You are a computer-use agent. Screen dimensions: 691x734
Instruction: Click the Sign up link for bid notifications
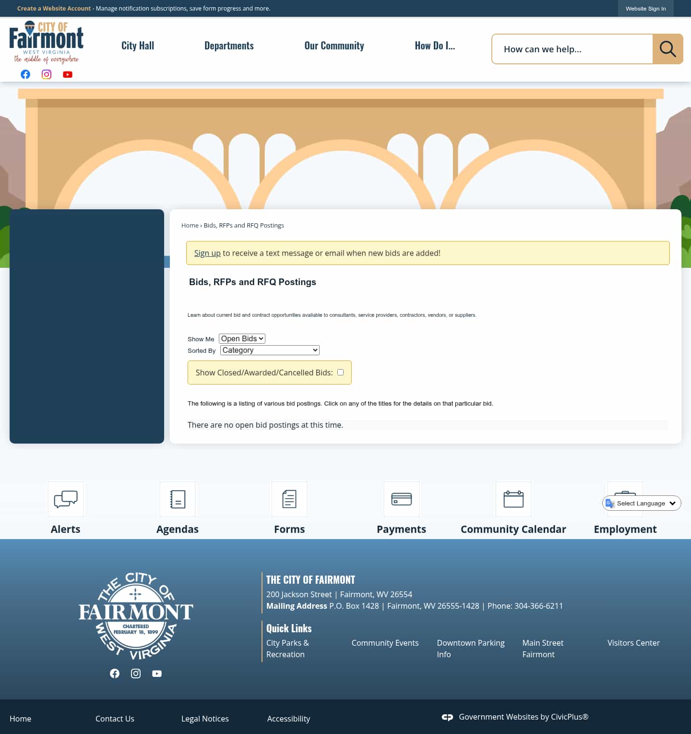(x=207, y=253)
